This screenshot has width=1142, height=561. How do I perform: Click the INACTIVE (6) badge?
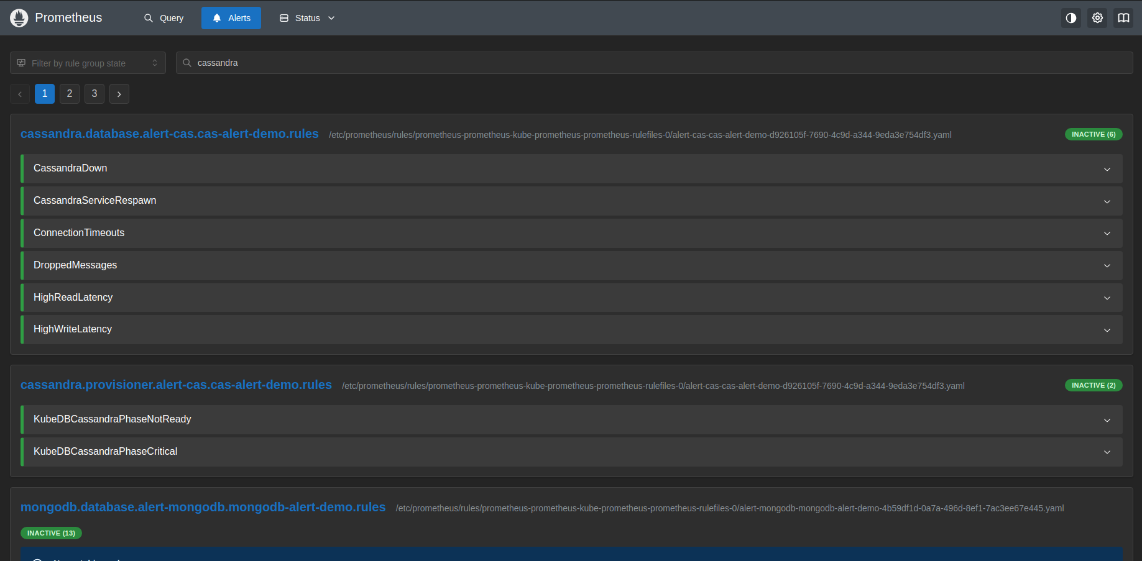point(1094,134)
